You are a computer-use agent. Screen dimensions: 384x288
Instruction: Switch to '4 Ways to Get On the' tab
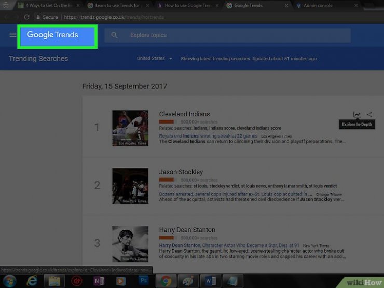(48, 5)
